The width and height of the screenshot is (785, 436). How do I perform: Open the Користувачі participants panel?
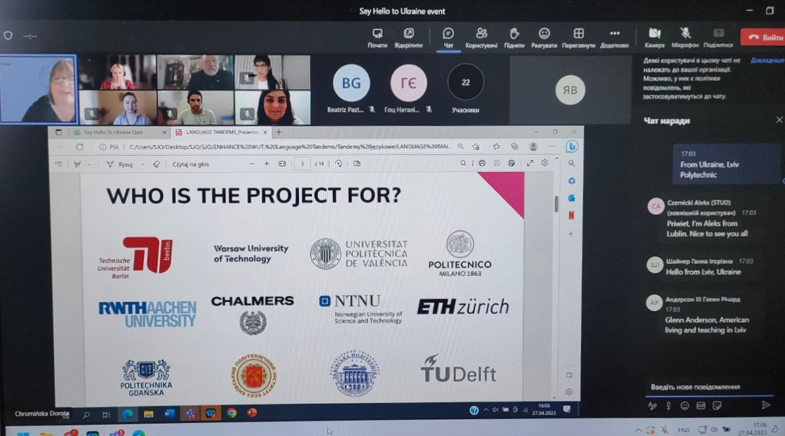point(481,34)
